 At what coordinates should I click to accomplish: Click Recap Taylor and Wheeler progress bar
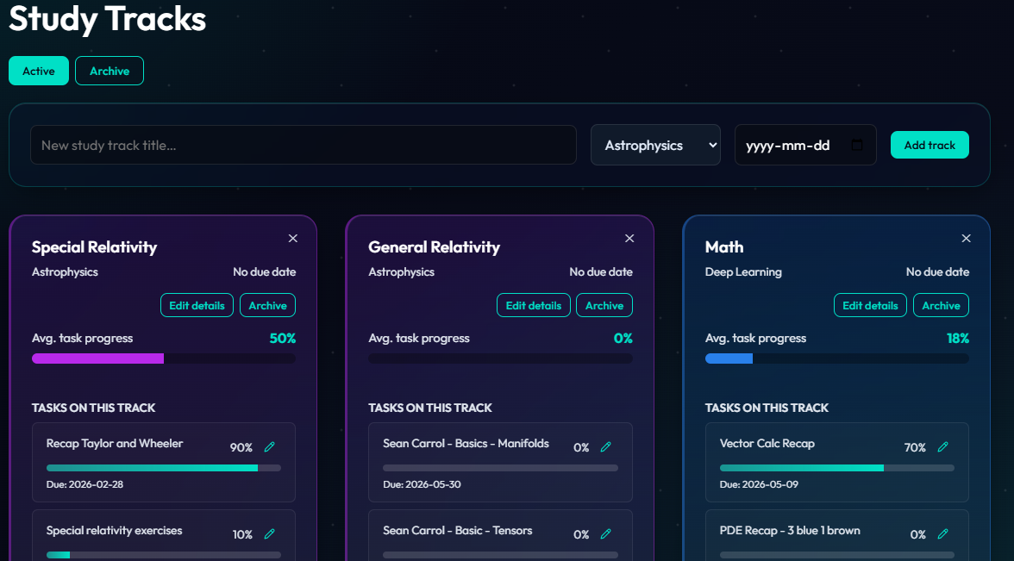(164, 468)
